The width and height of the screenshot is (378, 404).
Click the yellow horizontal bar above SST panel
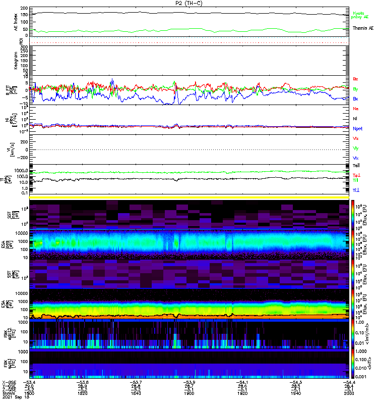(190, 197)
